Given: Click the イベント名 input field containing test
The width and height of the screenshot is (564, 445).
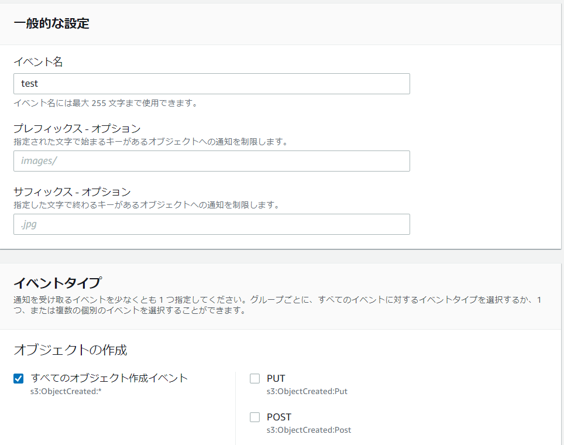Looking at the screenshot, I should point(212,84).
